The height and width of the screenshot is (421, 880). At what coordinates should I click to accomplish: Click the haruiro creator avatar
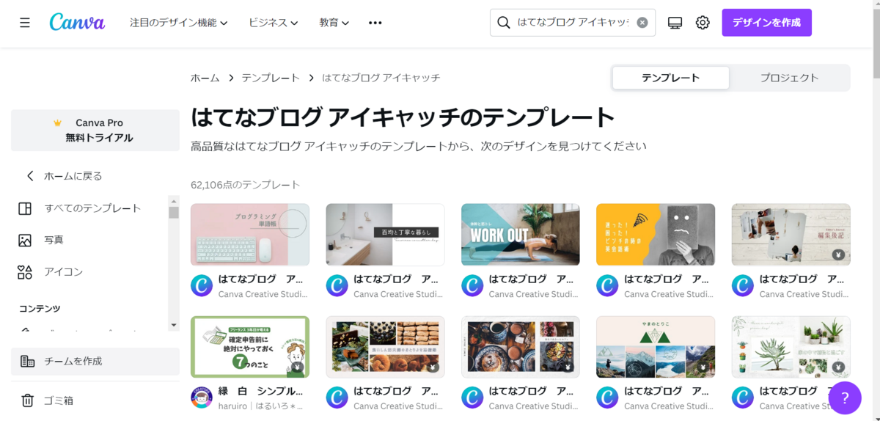pyautogui.click(x=202, y=398)
